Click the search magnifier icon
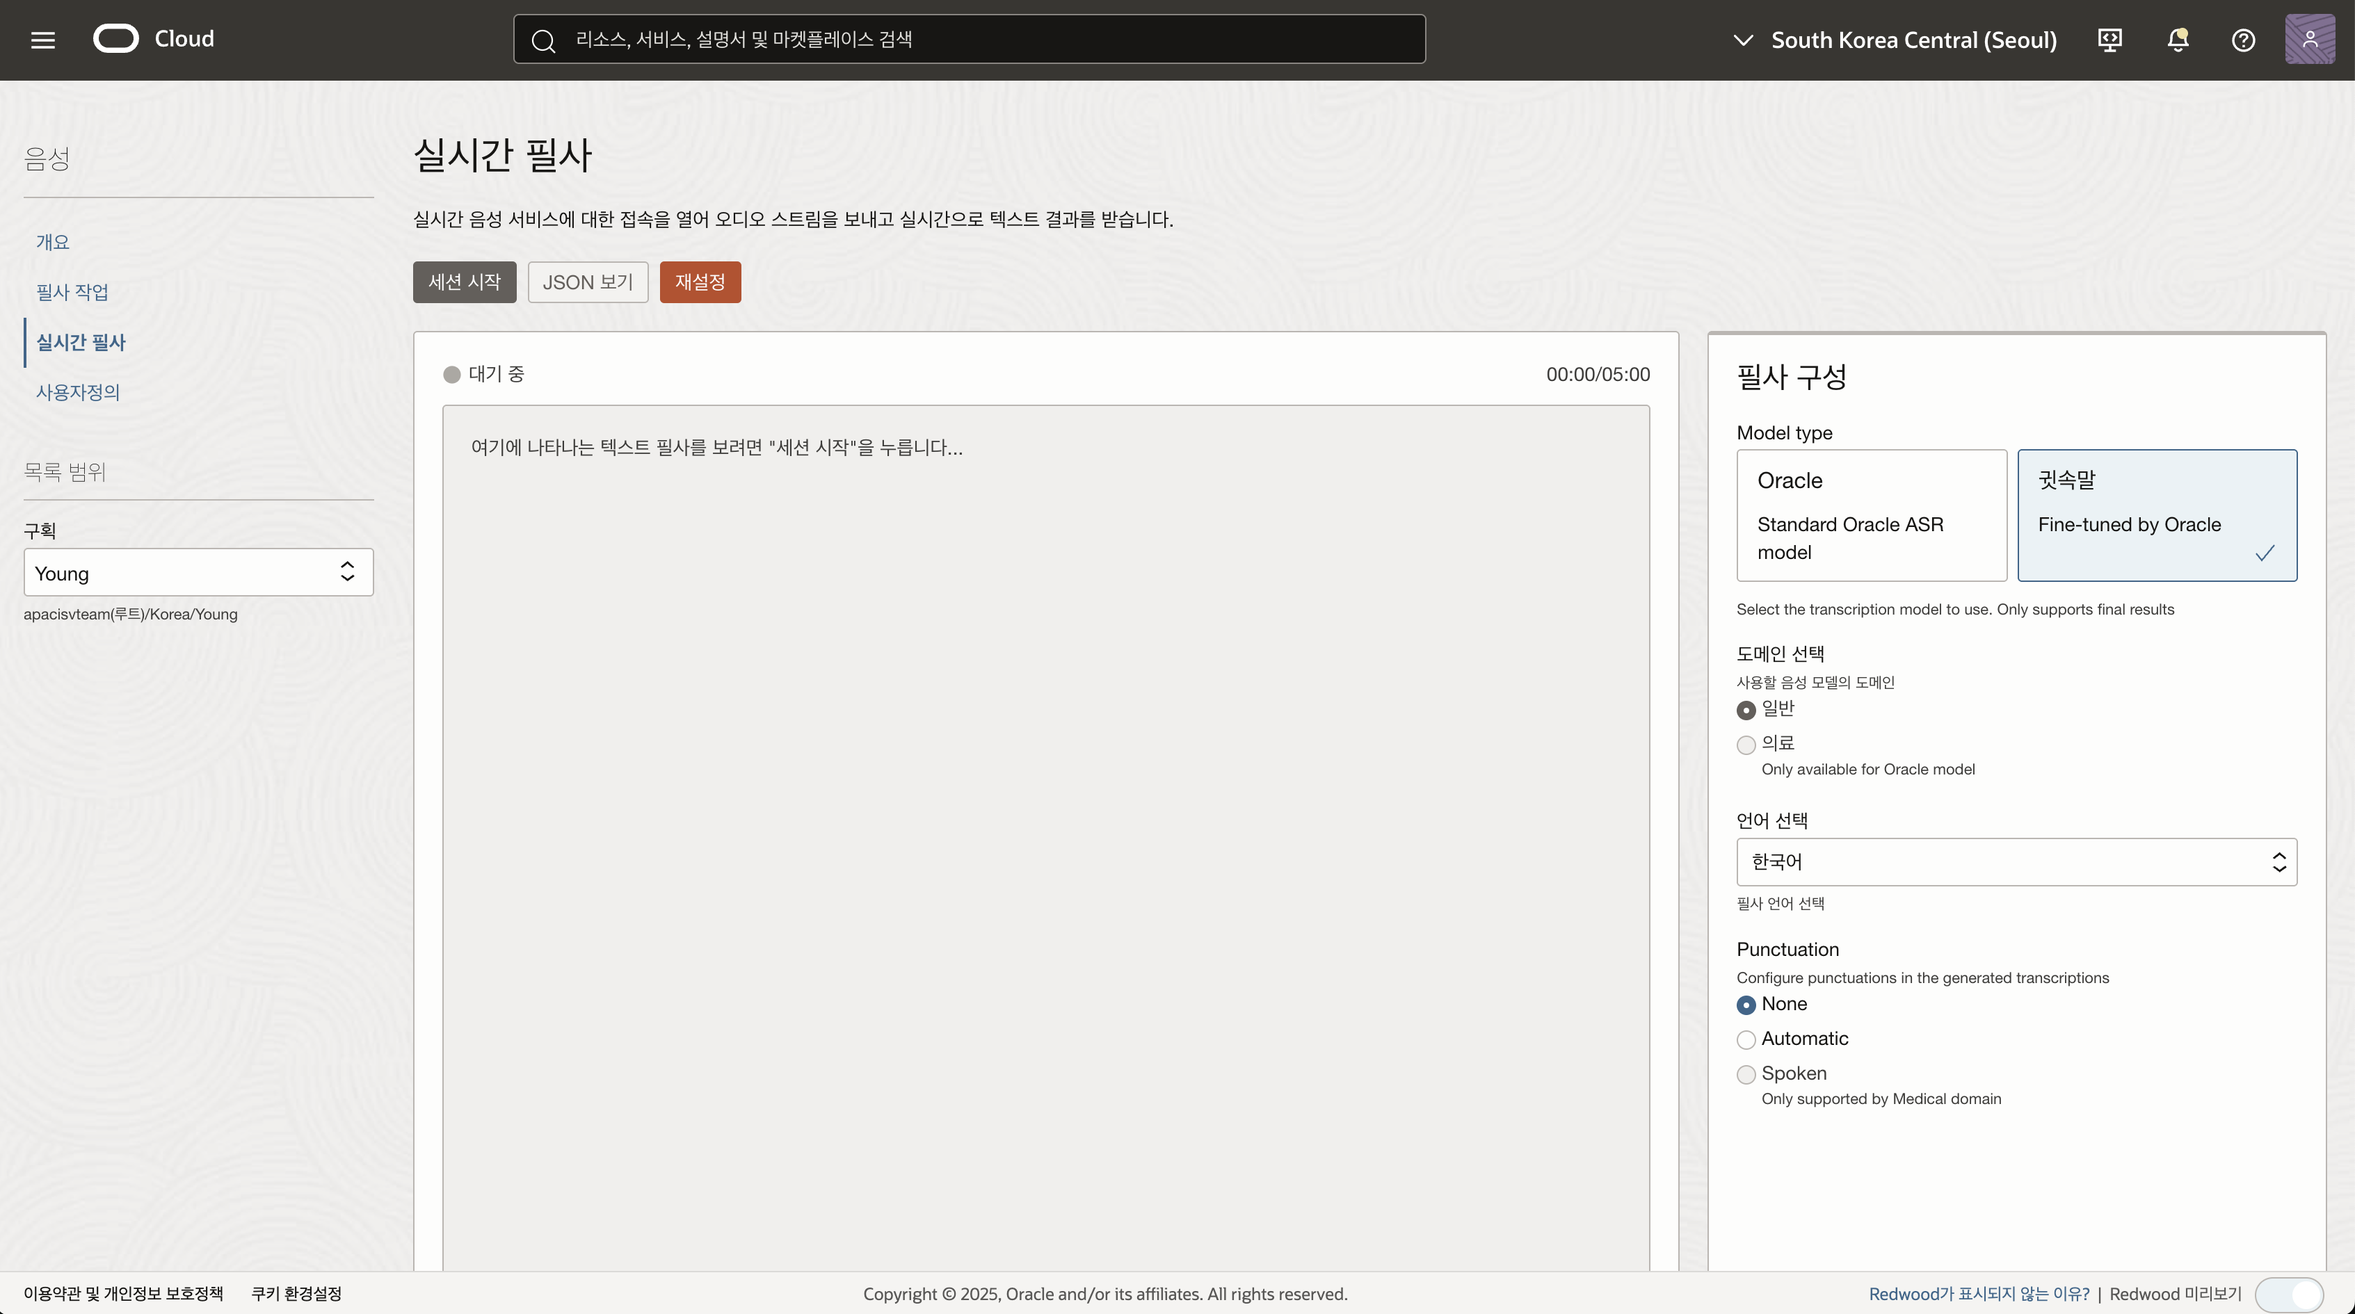 click(x=543, y=40)
